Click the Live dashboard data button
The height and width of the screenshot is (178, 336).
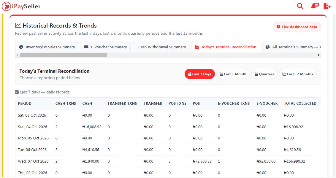297,27
